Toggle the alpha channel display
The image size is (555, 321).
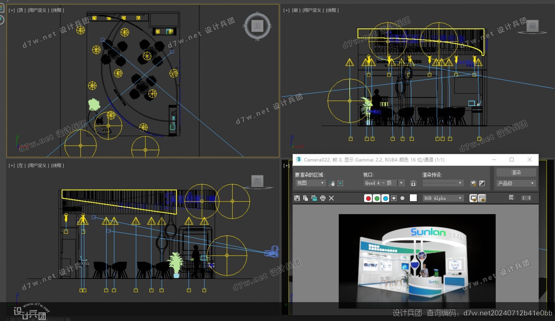[x=394, y=198]
